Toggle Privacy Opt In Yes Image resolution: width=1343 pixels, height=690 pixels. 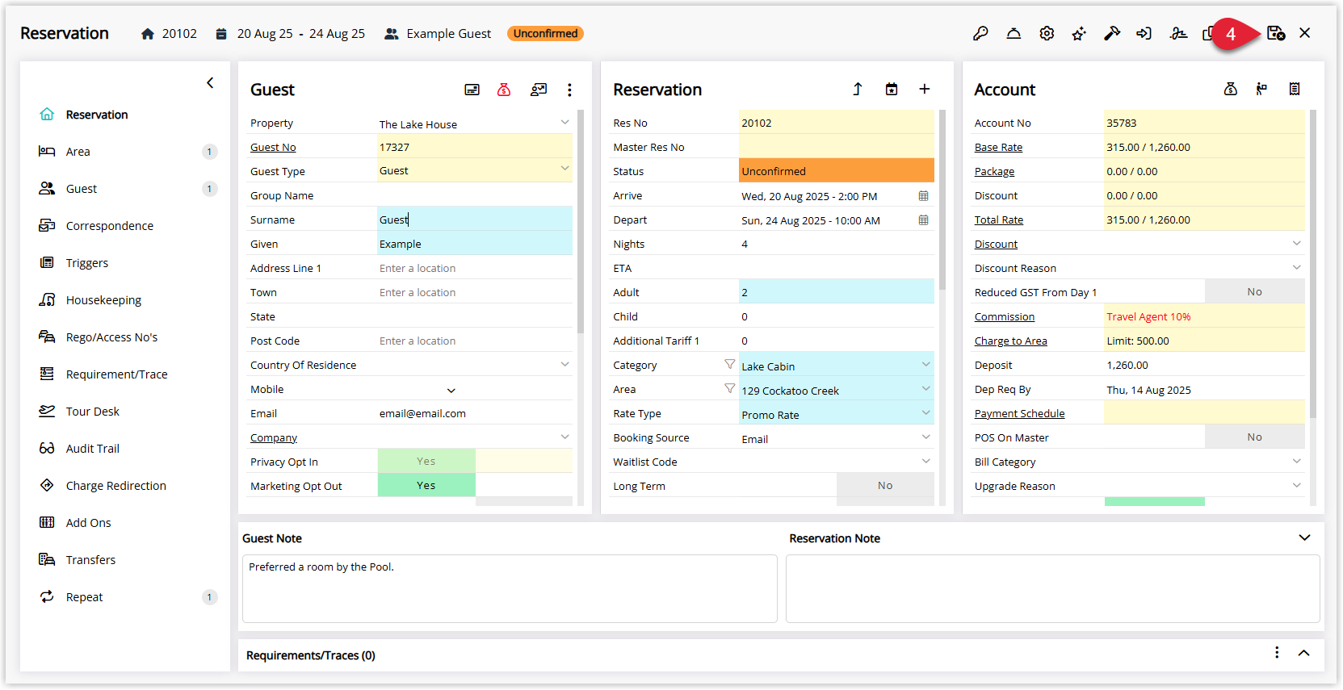pos(426,461)
